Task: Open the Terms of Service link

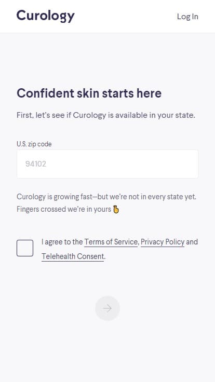Action: click(x=111, y=242)
